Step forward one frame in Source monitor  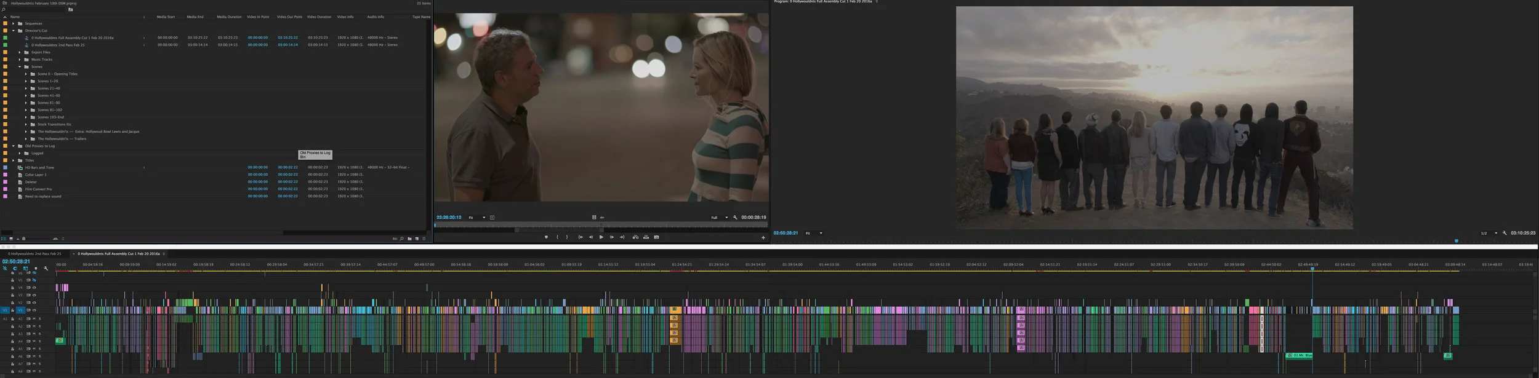pyautogui.click(x=612, y=237)
